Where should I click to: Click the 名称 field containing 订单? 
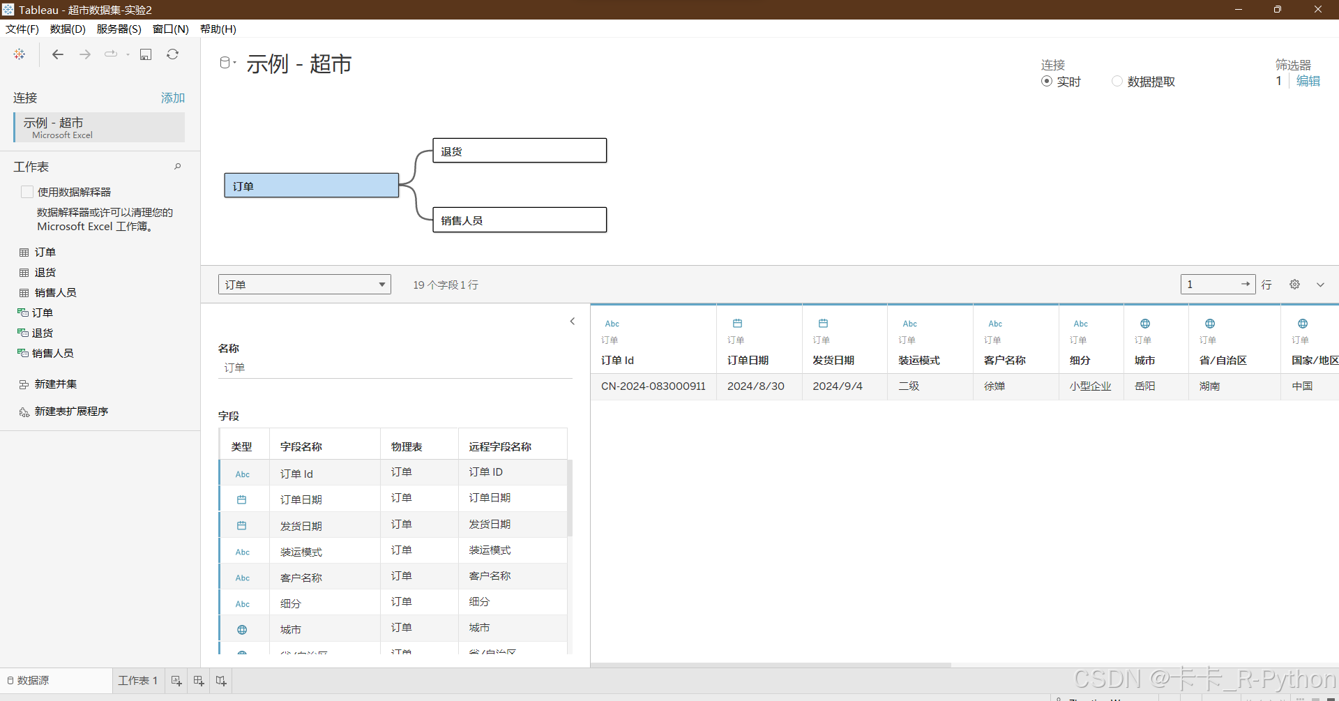coord(395,368)
